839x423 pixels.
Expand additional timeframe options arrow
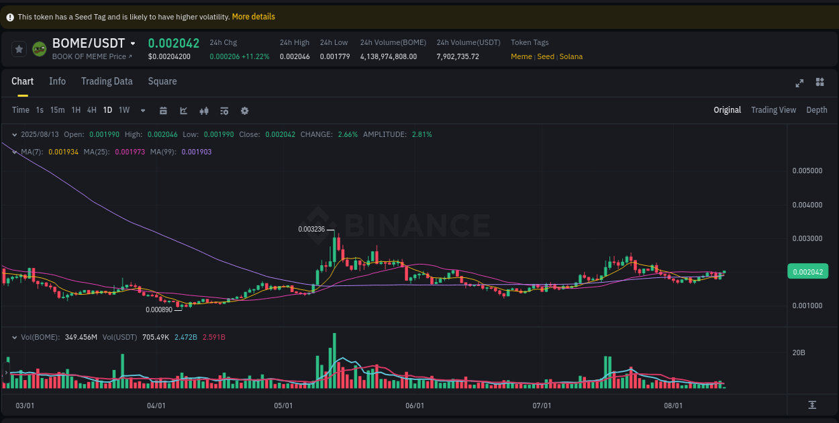point(142,110)
